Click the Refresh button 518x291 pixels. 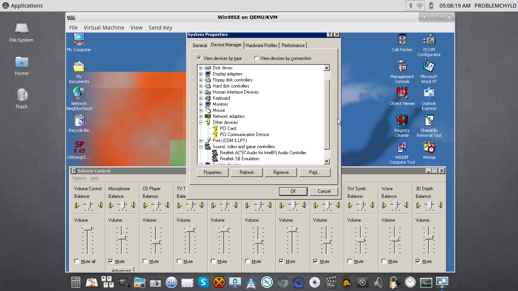247,172
